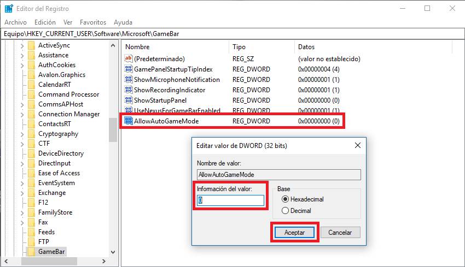Click the GamePanelStartupTipIndex DWORD icon
This screenshot has height=267, width=465.
[x=129, y=69]
